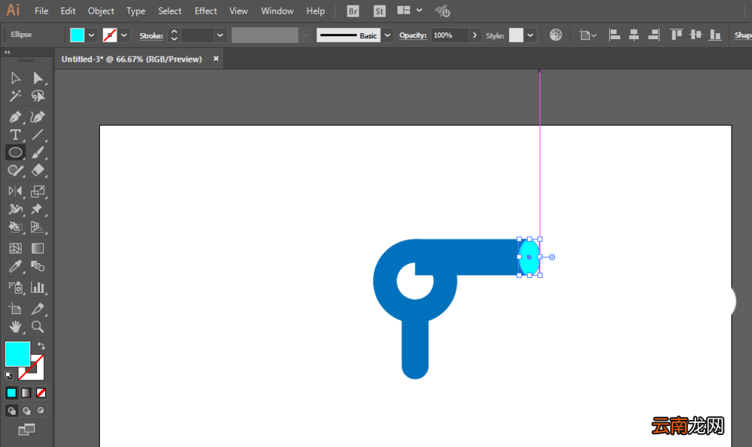The width and height of the screenshot is (752, 447).
Task: Switch to Gradient fill mode
Action: [x=26, y=393]
